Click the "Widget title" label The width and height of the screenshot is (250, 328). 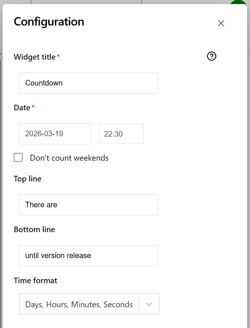click(x=34, y=57)
